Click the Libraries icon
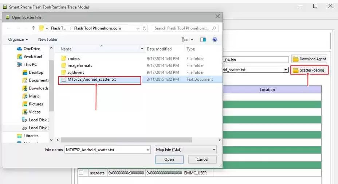The width and height of the screenshot is (338, 184). [19, 136]
